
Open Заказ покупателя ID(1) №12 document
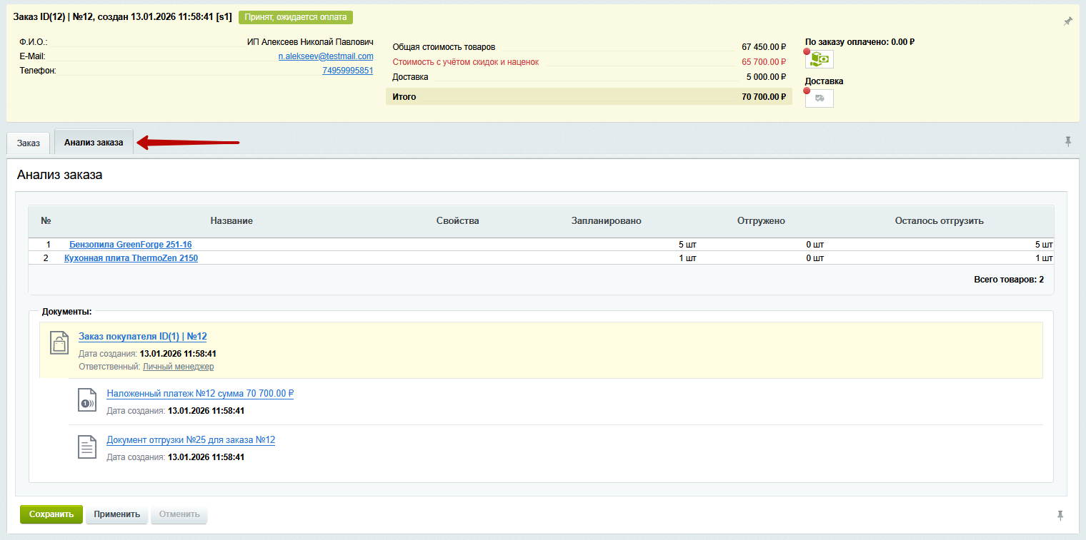pyautogui.click(x=142, y=337)
